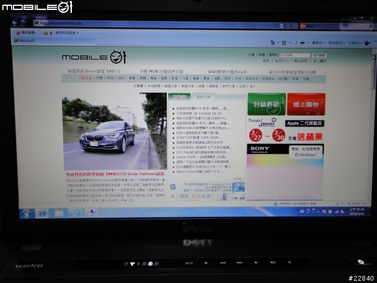Click the Action Center flag tray icon
This screenshot has width=377, height=283.
(324, 212)
